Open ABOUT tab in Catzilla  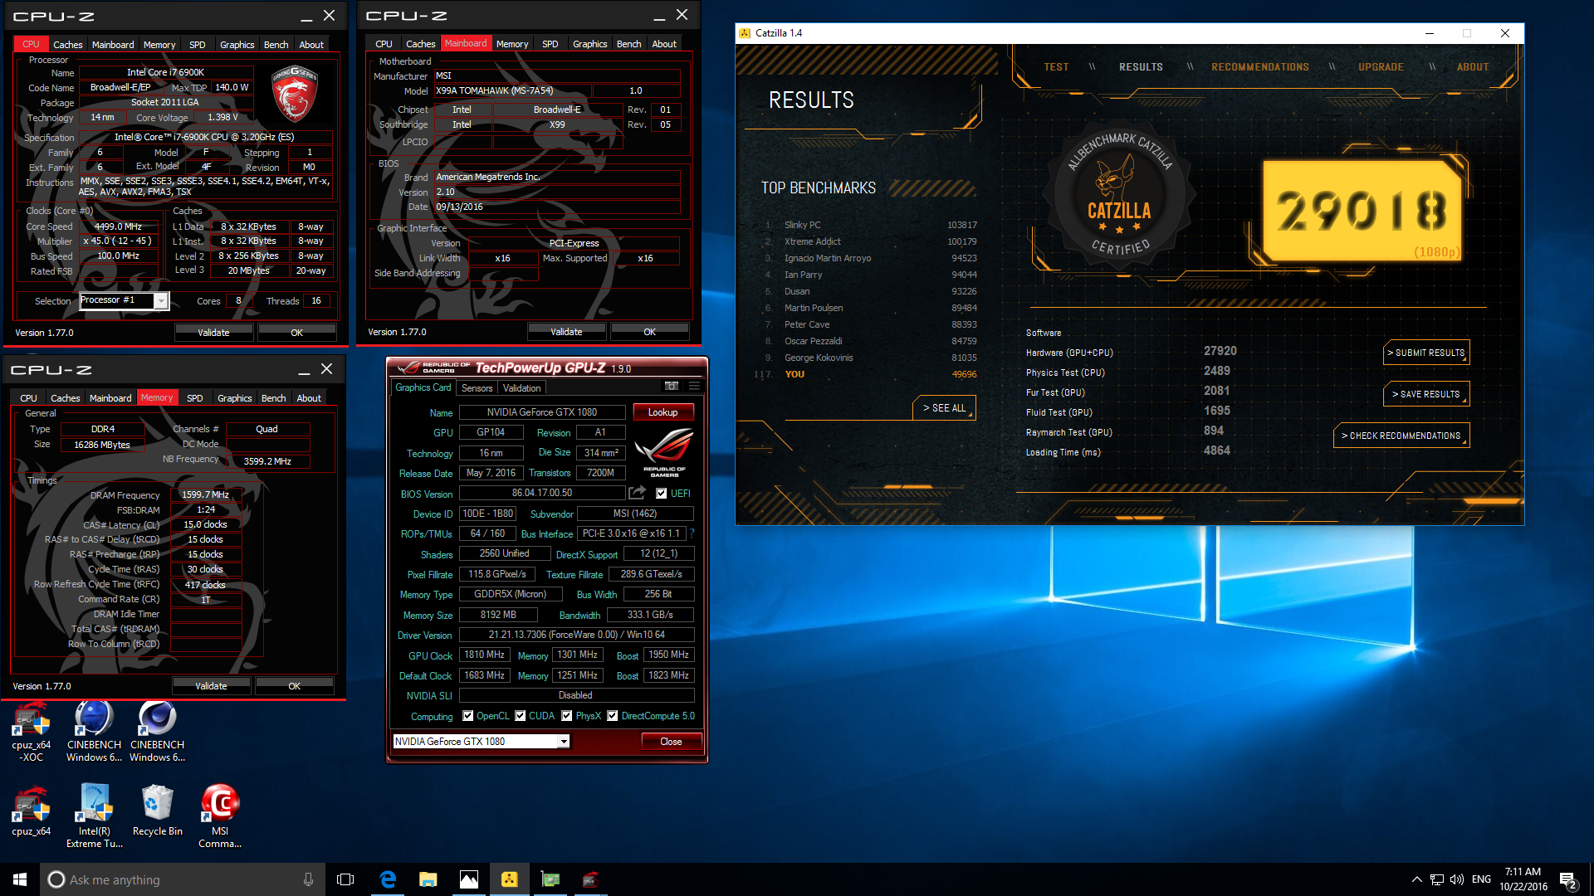(1473, 67)
